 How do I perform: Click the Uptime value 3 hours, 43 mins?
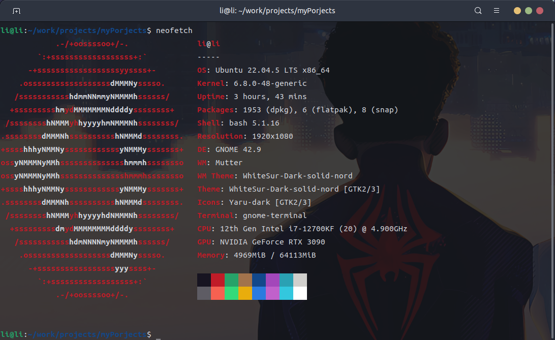[270, 97]
